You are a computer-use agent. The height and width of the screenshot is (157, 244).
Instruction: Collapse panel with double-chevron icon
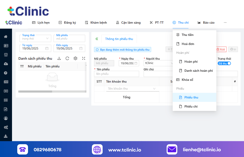(x=97, y=39)
